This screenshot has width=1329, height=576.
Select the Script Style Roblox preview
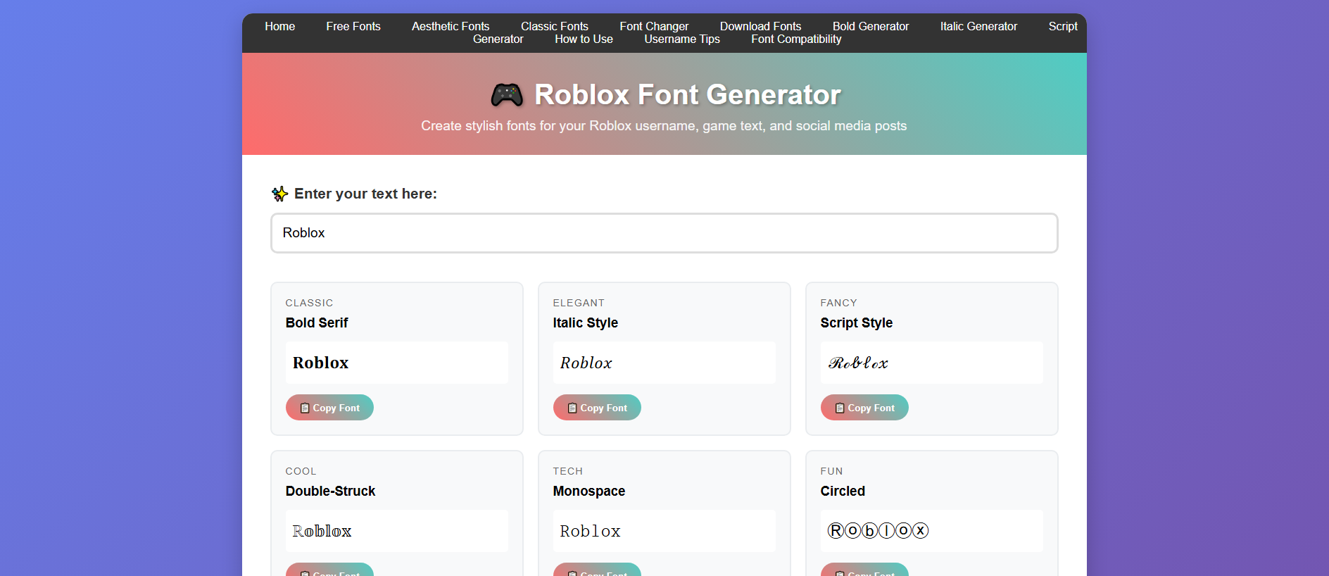click(x=931, y=363)
